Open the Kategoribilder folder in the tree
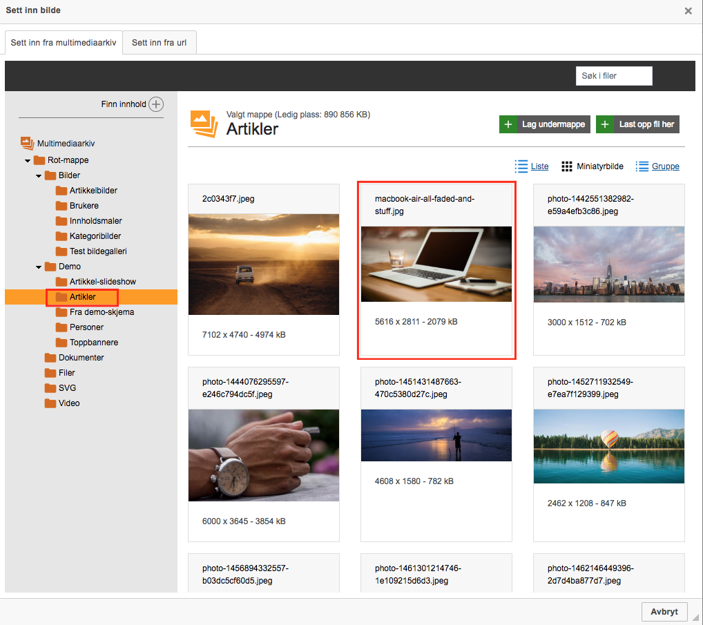703x625 pixels. [x=95, y=236]
